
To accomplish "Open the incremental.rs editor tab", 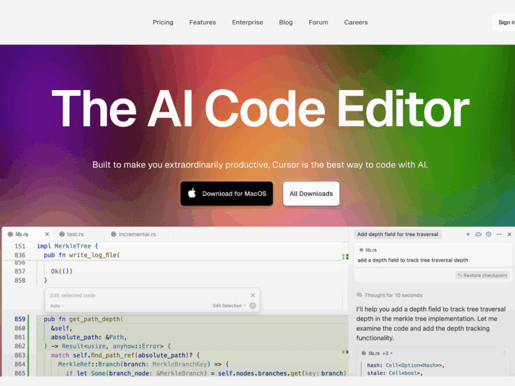I will pyautogui.click(x=137, y=234).
